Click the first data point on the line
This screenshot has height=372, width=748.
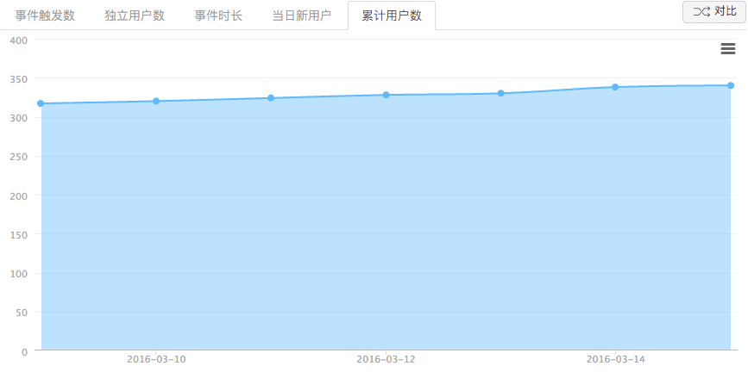tap(41, 103)
